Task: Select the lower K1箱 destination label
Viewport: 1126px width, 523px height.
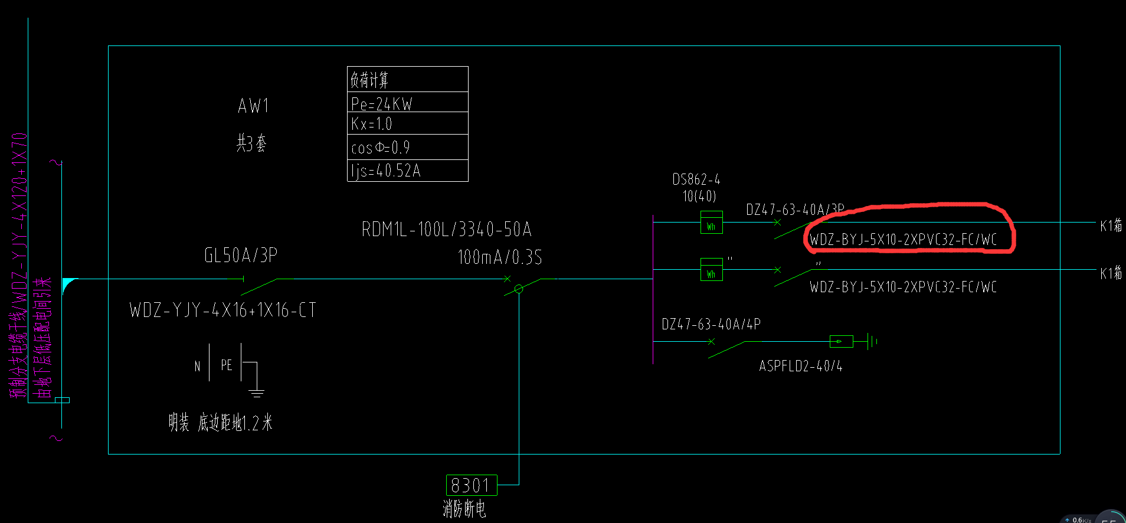Action: [1111, 273]
